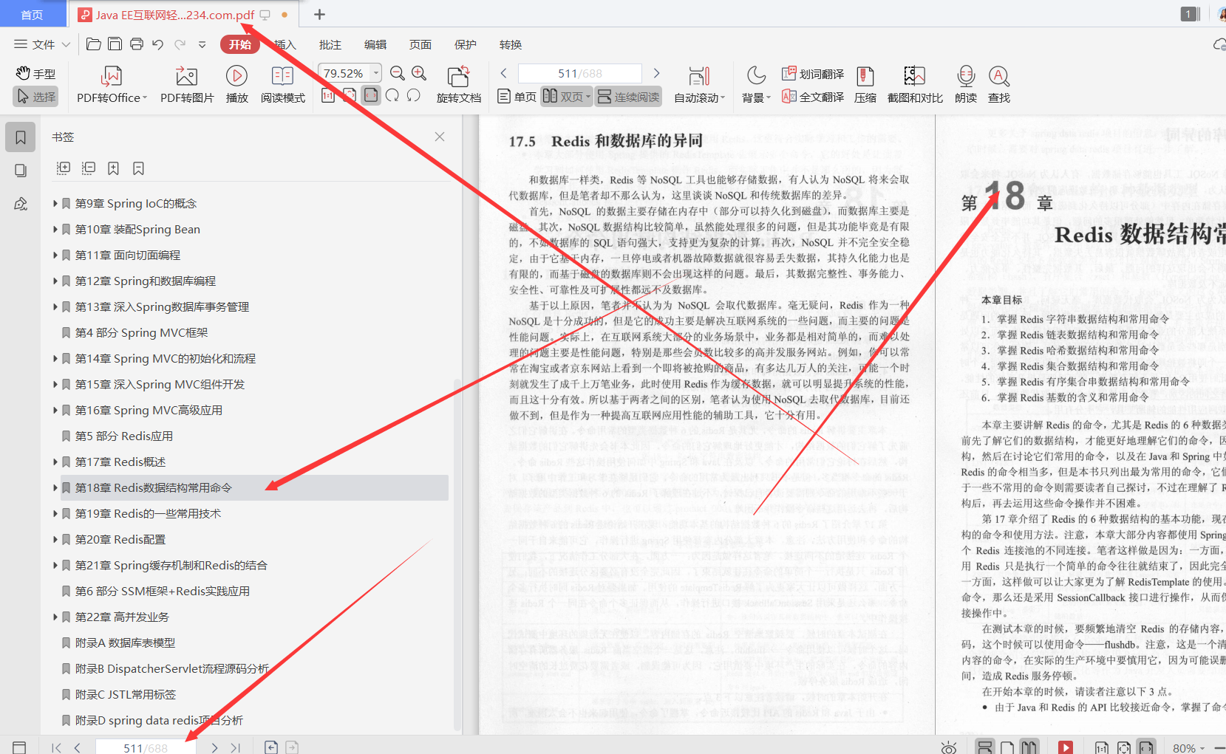
Task: Open PDF转图片 conversion
Action: pyautogui.click(x=187, y=86)
